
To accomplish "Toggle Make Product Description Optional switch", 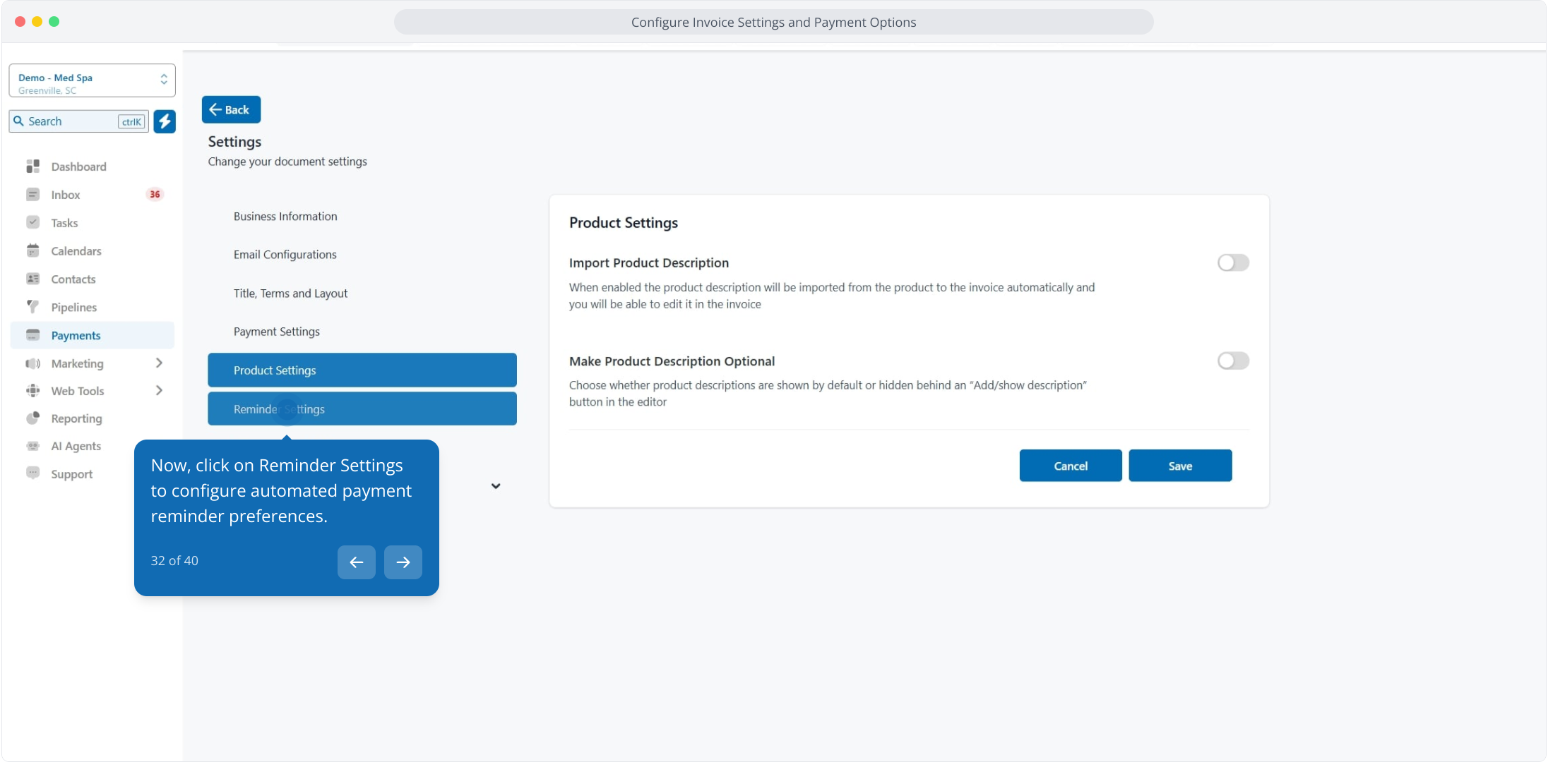I will click(x=1233, y=361).
